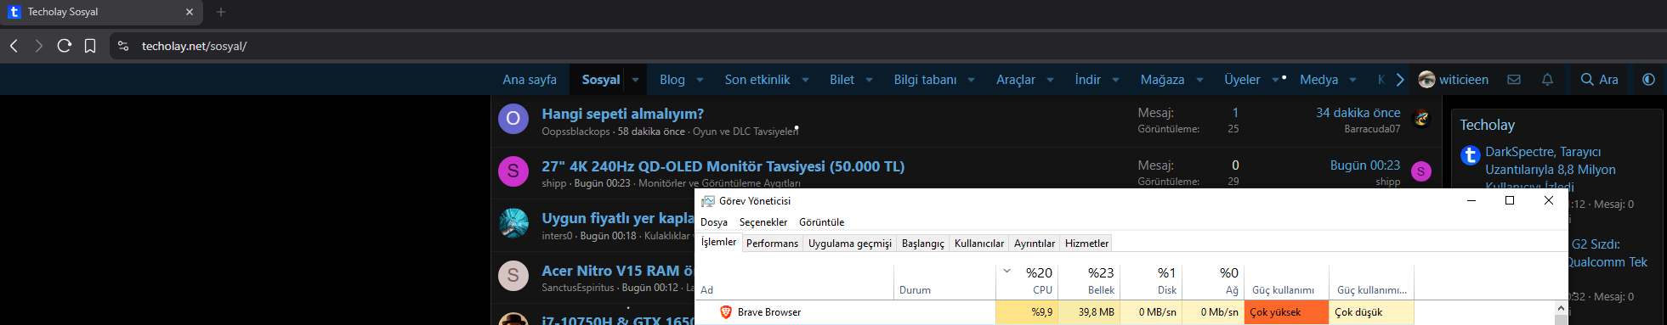Screen dimensions: 1667x325
Task: Open the inbox envelope icon
Action: pyautogui.click(x=1514, y=80)
